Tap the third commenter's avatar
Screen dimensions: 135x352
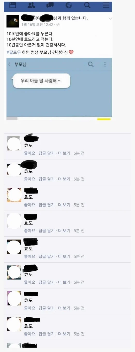pos(14,195)
